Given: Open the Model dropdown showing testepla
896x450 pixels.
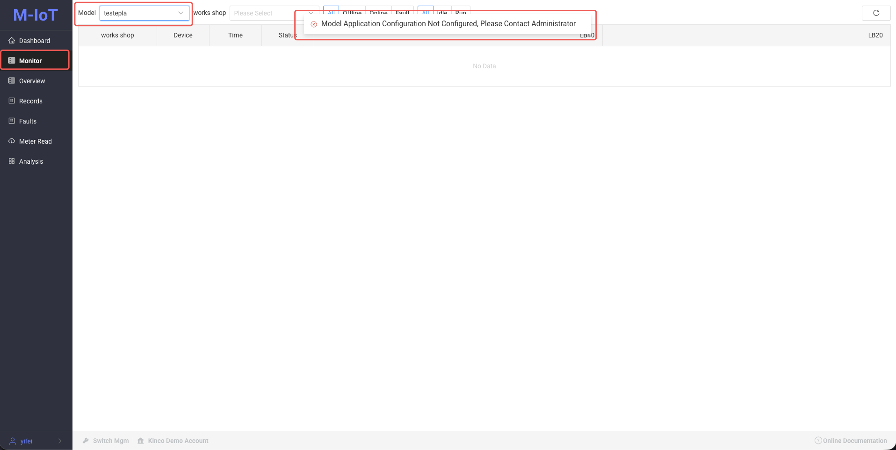Looking at the screenshot, I should pyautogui.click(x=144, y=13).
